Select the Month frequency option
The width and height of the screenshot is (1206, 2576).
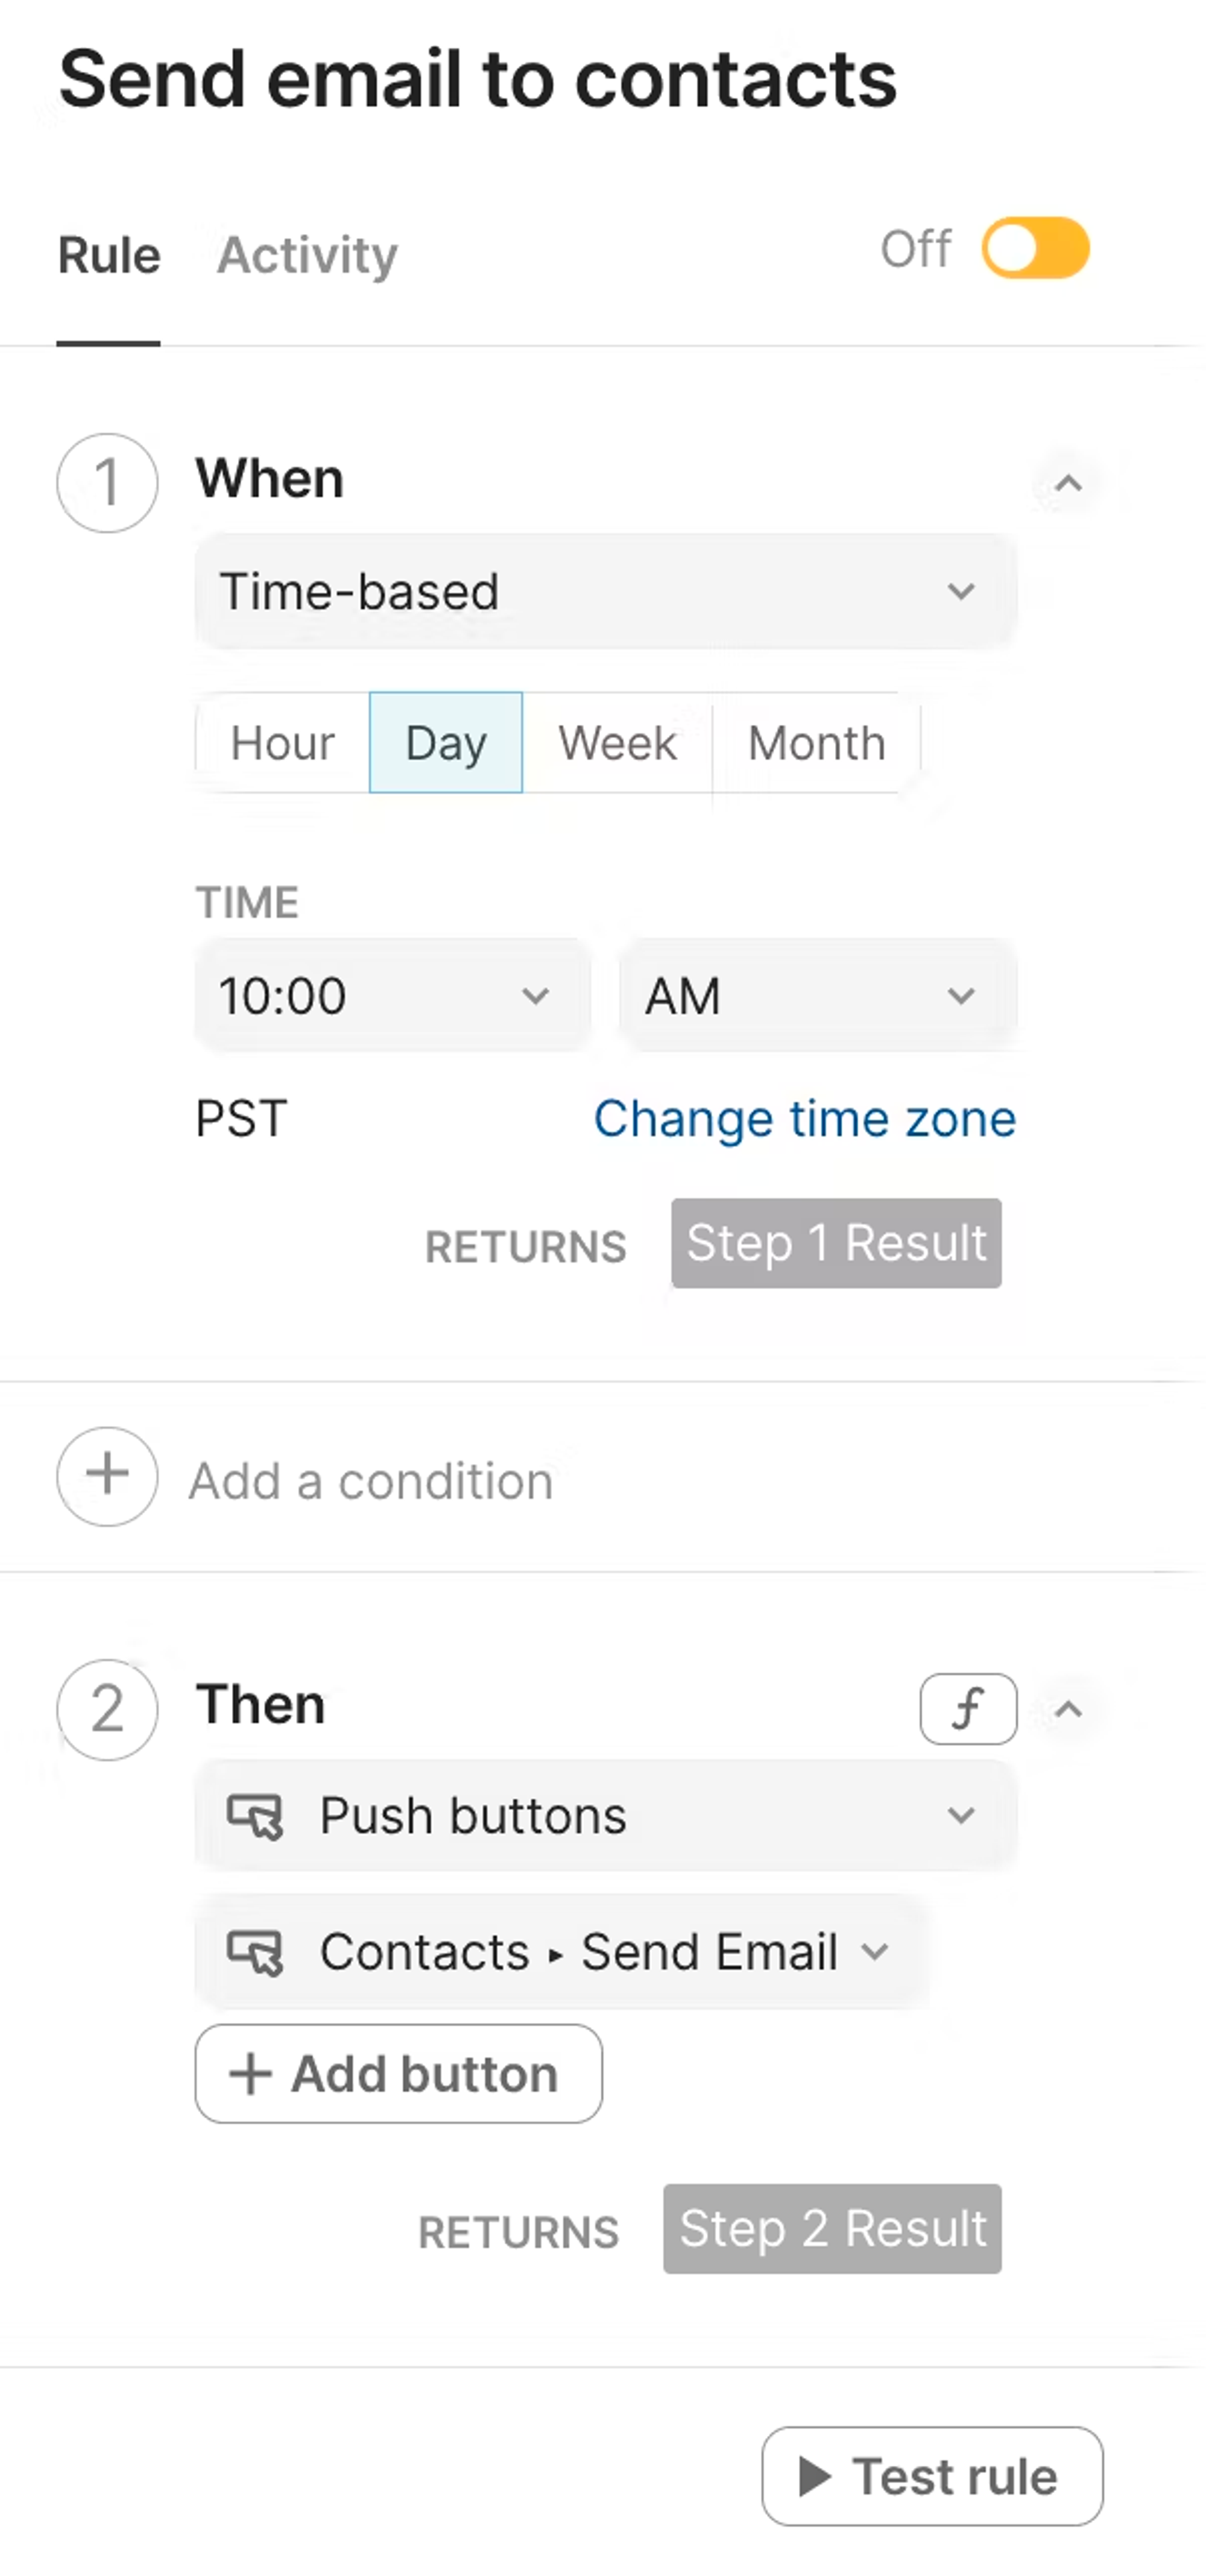pyautogui.click(x=816, y=743)
